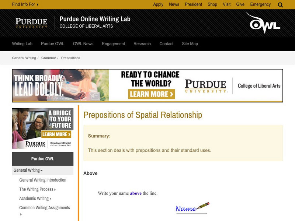Expand The Writing Process submenu

[38, 189]
